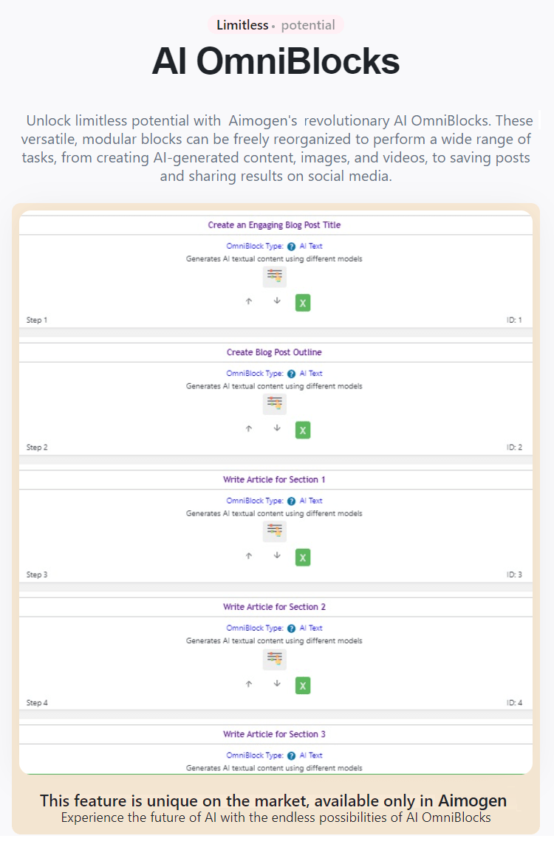
Task: Click the help icon beside OmniBlock Type in Step 1
Action: (x=291, y=246)
